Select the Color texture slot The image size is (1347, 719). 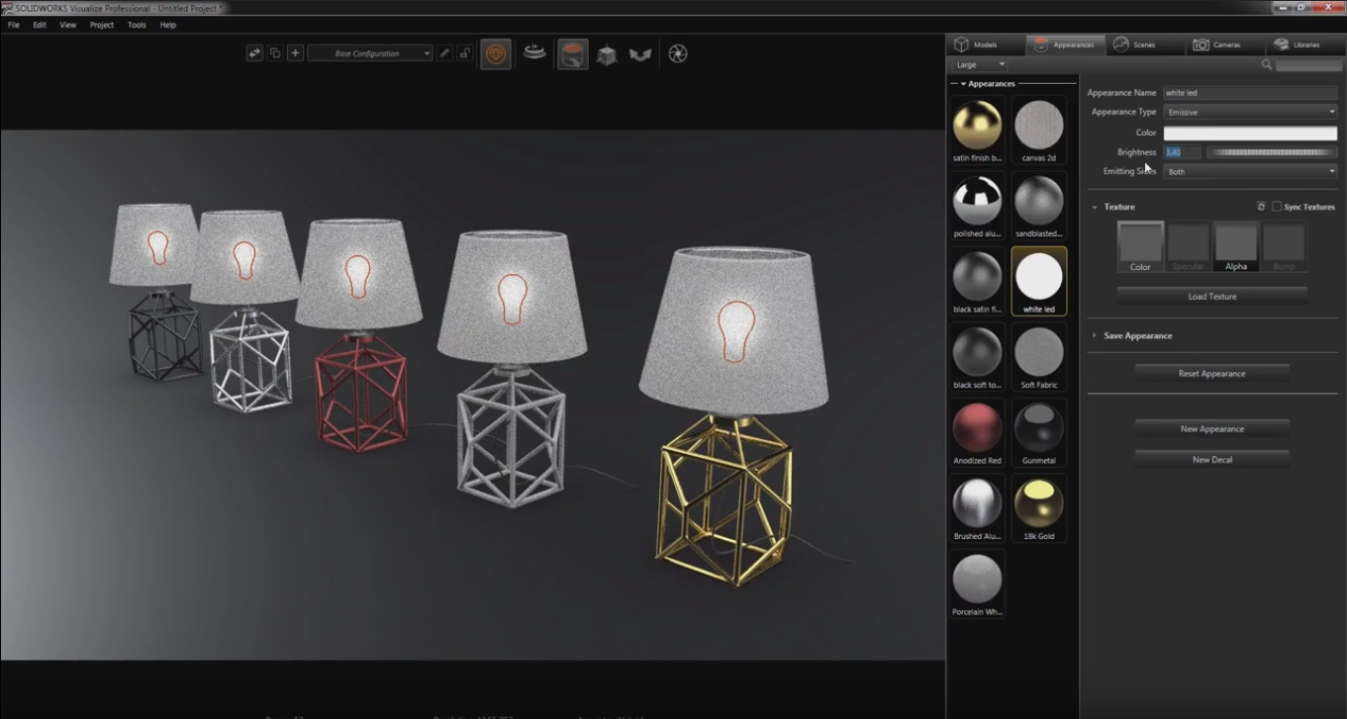pos(1140,246)
